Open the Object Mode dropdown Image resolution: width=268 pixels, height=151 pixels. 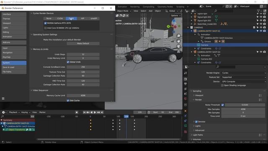(x=124, y=11)
